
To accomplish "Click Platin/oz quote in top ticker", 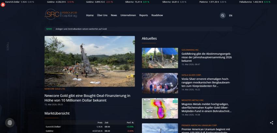I will pyautogui.click(x=213, y=2).
